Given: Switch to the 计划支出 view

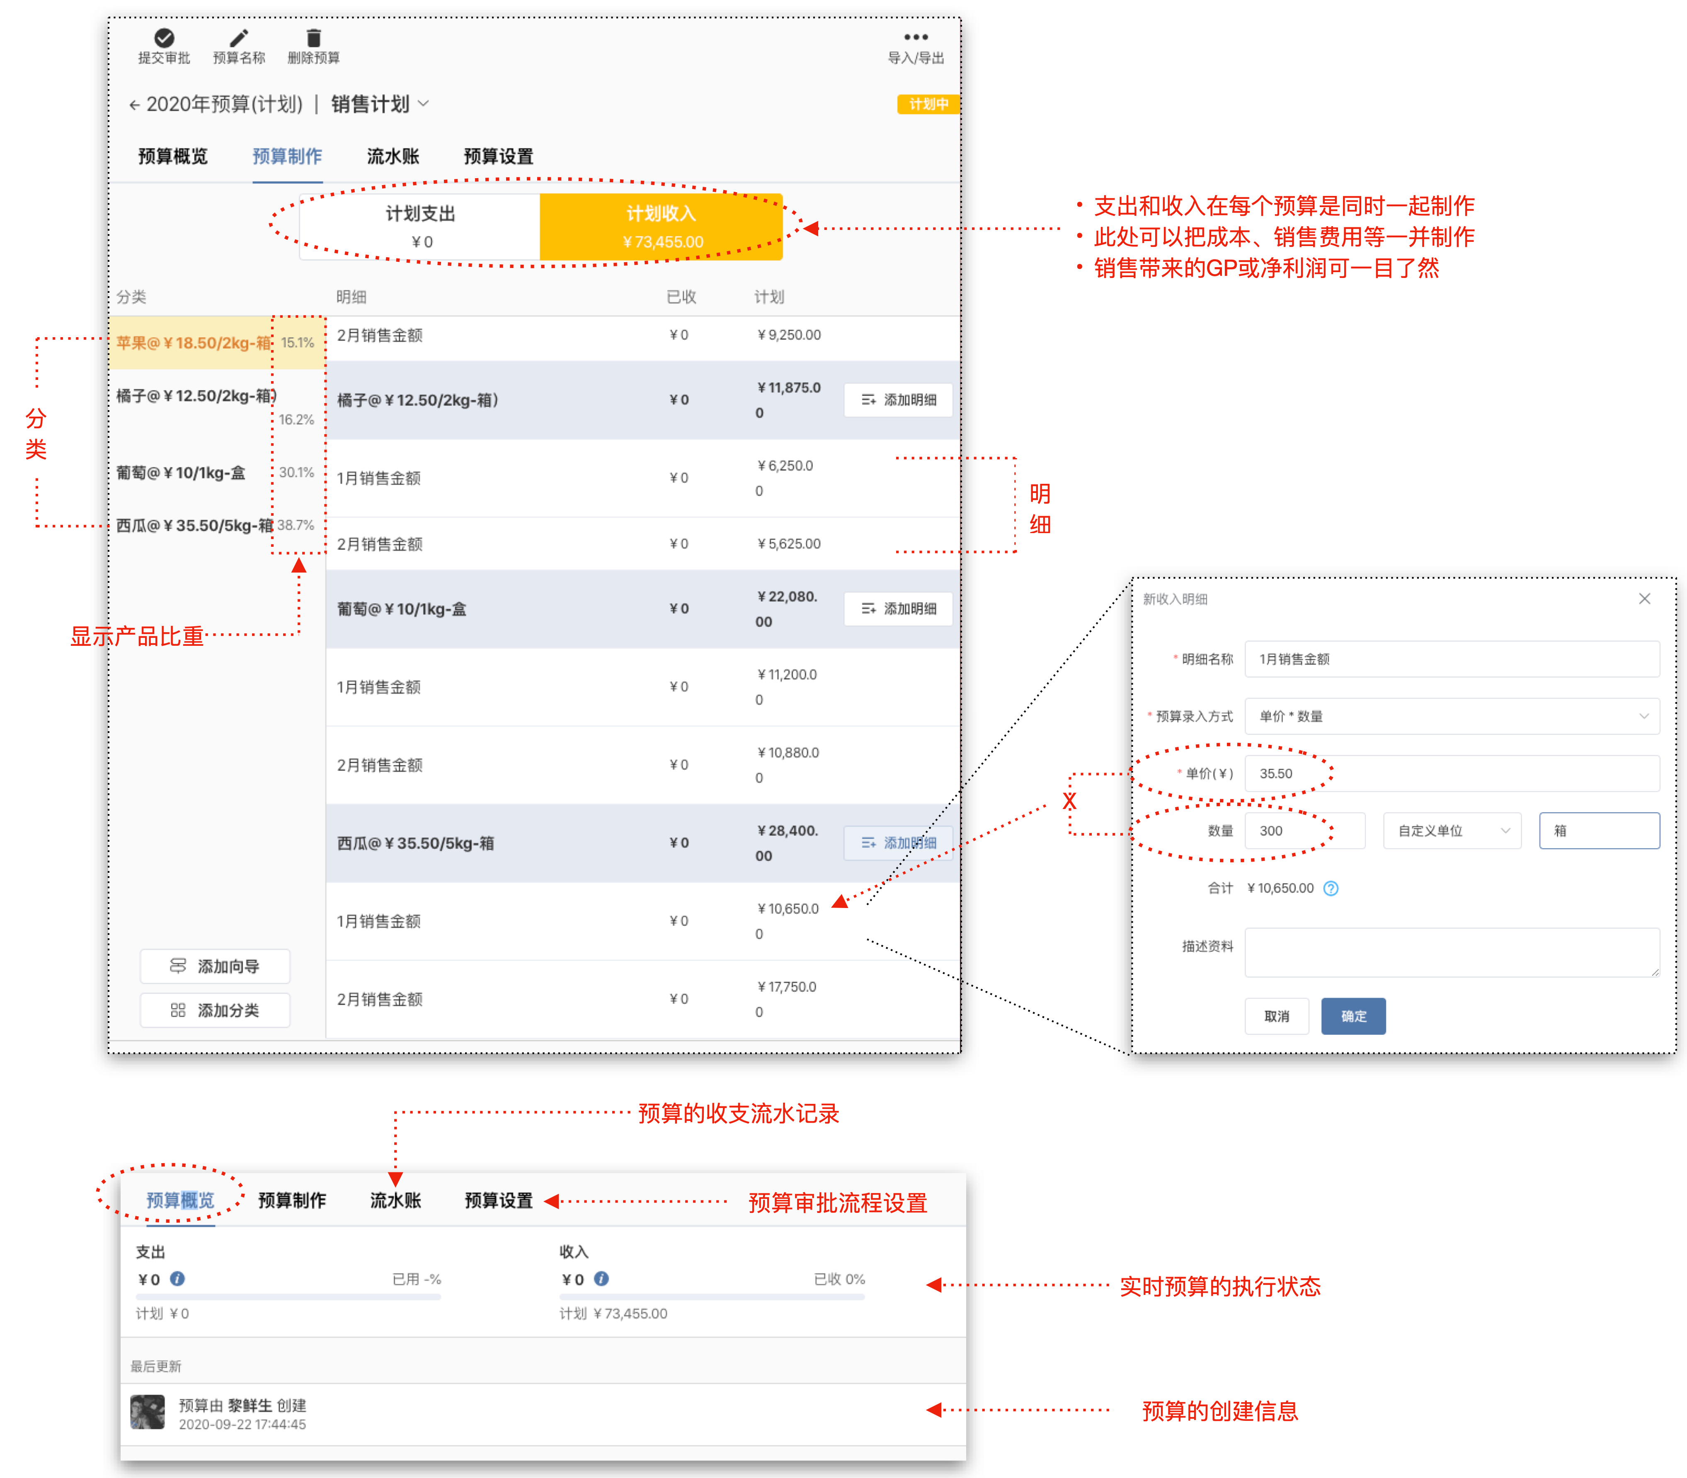Looking at the screenshot, I should (x=419, y=226).
